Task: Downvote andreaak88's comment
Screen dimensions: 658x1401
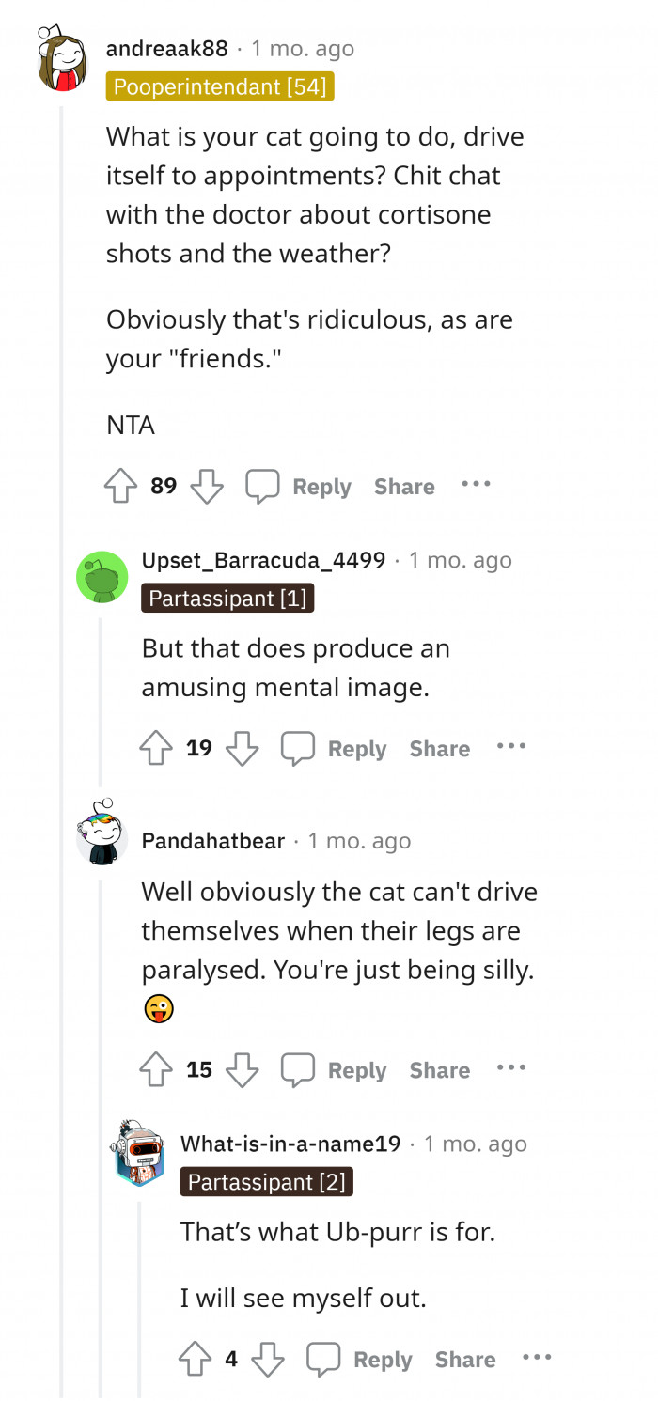Action: pos(207,486)
